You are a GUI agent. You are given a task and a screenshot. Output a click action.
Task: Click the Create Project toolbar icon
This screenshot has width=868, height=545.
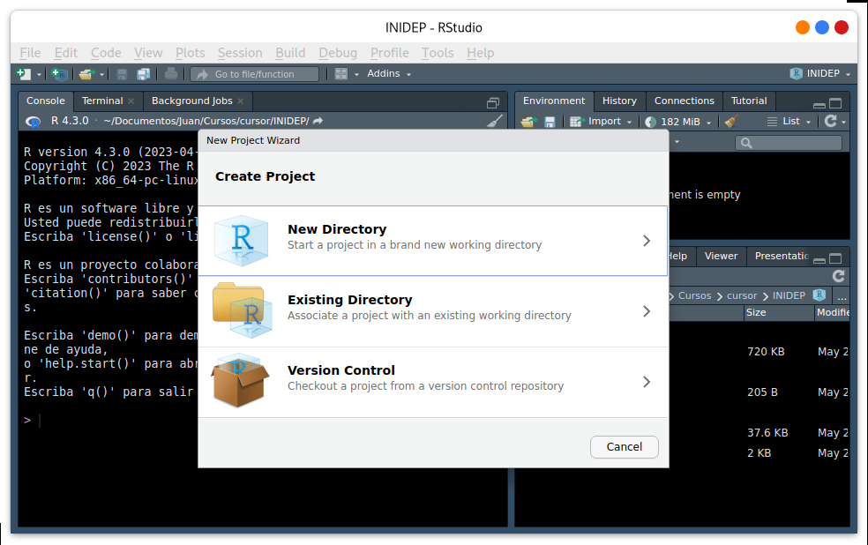[x=59, y=74]
